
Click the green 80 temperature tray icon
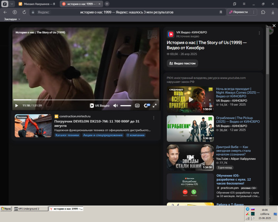click(x=253, y=214)
